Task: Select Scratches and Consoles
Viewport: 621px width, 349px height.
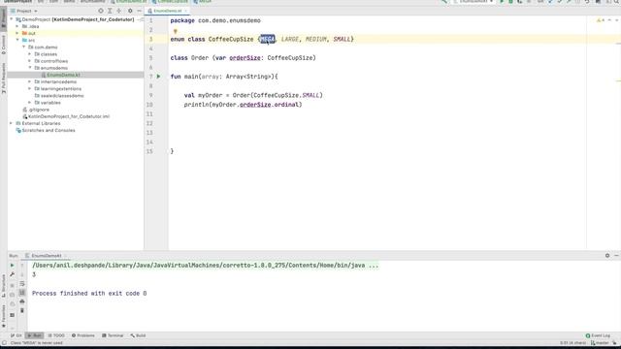Action: (x=46, y=130)
